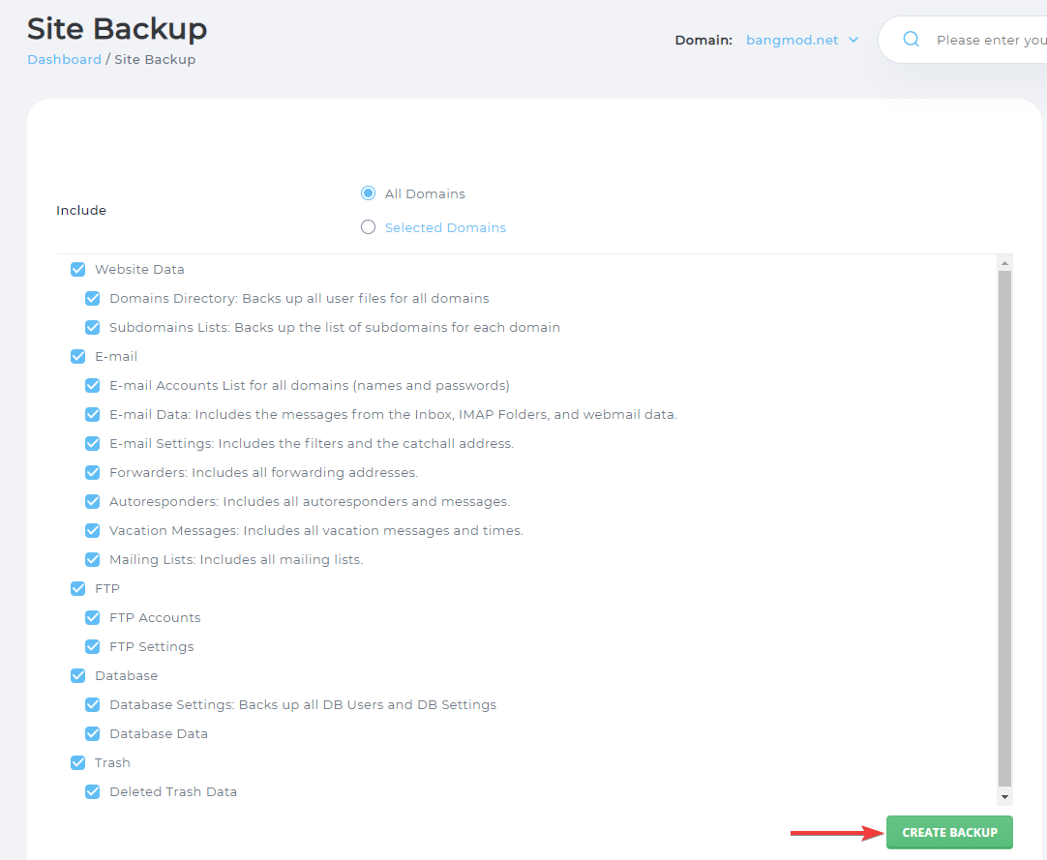This screenshot has height=860, width=1047.
Task: Uncheck the FTP group checkbox
Action: click(78, 588)
